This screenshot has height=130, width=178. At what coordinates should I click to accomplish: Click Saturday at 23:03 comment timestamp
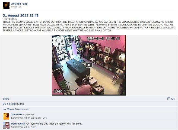21,127
